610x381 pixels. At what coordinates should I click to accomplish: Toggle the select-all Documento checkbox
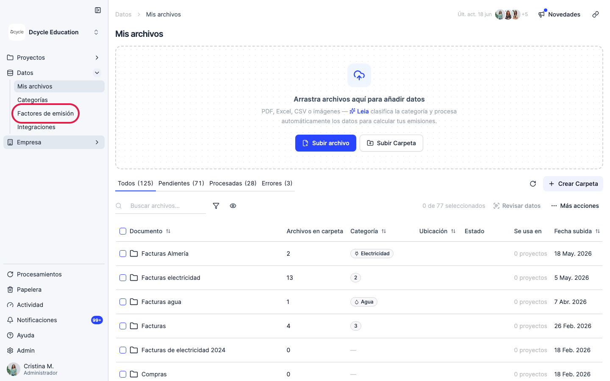(x=123, y=231)
